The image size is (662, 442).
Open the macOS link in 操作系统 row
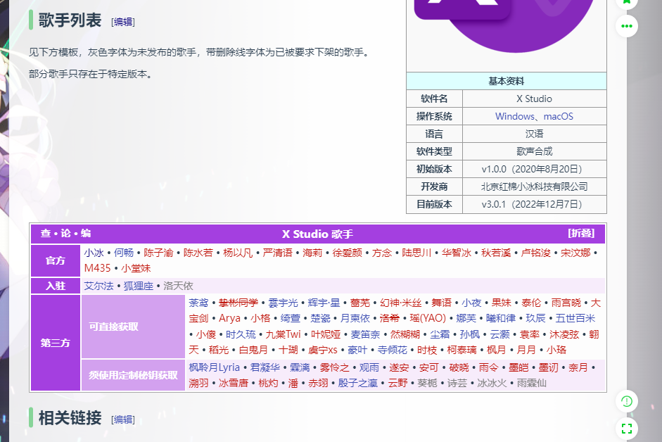tap(558, 116)
